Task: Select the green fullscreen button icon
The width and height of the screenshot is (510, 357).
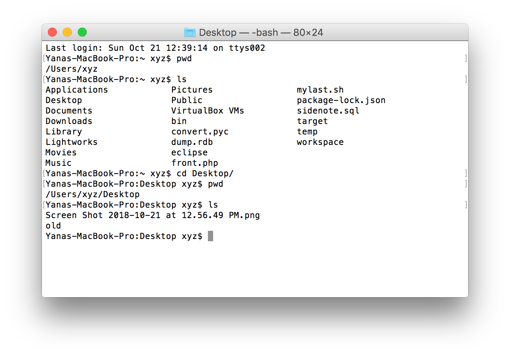Action: (x=82, y=32)
